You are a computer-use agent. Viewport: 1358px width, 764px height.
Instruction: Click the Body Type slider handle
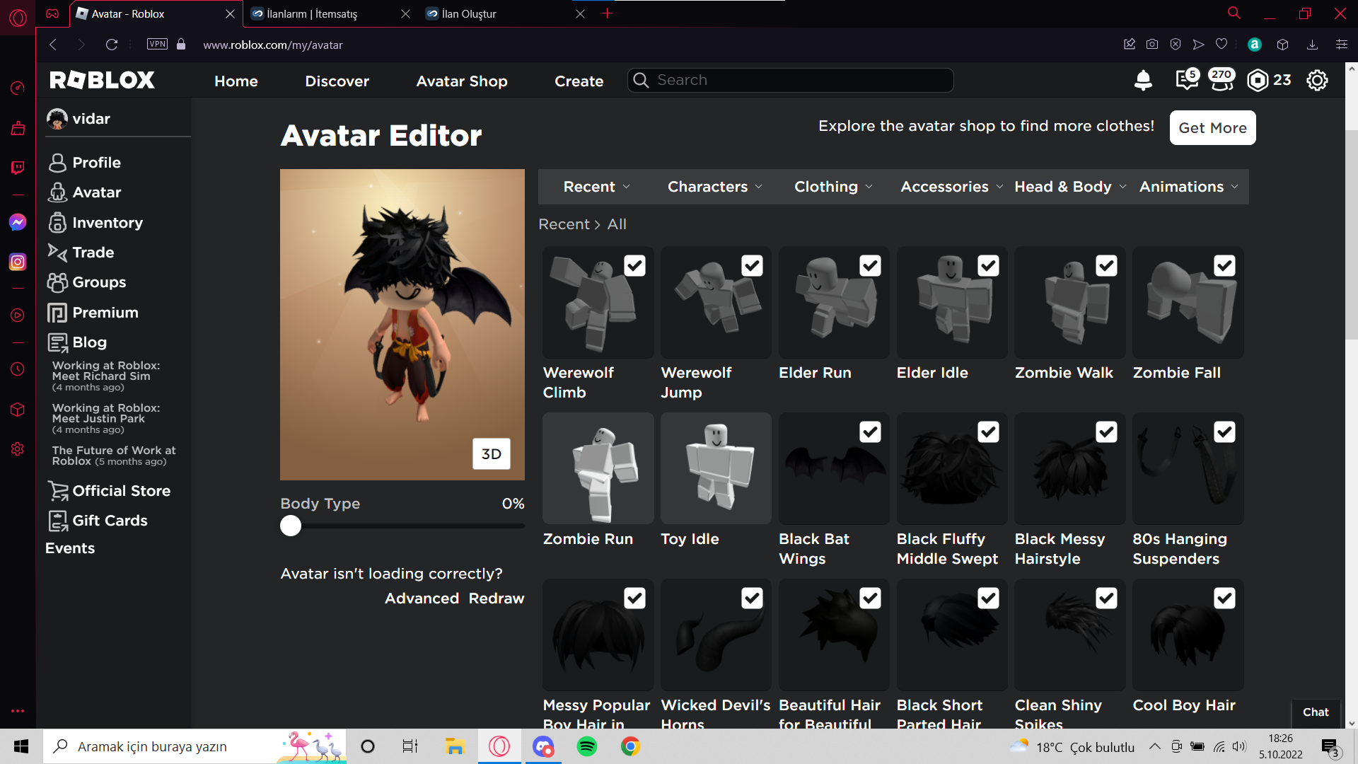tap(291, 526)
